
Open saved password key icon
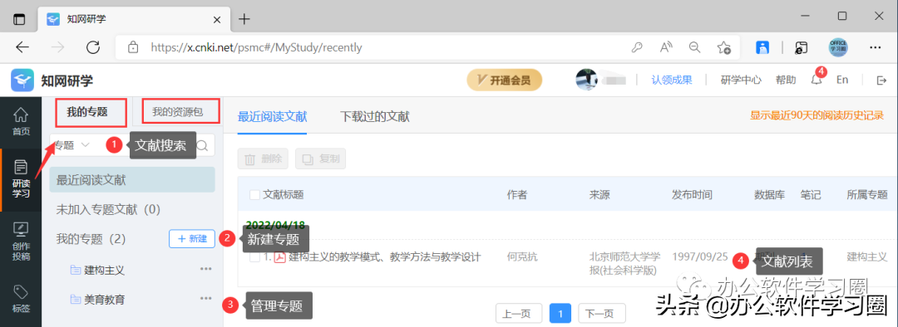click(637, 47)
